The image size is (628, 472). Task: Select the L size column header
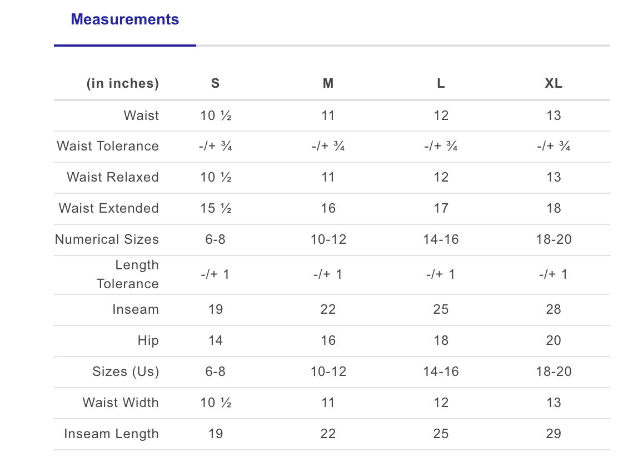(x=441, y=83)
